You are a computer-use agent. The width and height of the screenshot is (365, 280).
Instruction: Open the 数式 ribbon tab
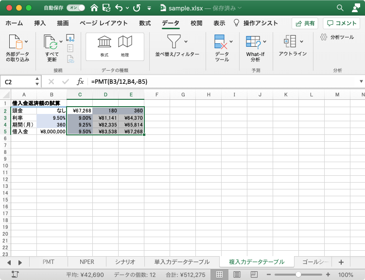pyautogui.click(x=145, y=23)
